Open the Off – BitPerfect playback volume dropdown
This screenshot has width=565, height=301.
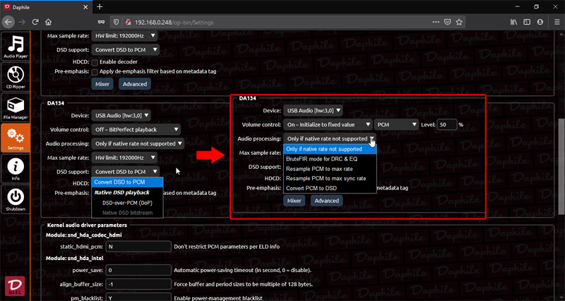[136, 129]
